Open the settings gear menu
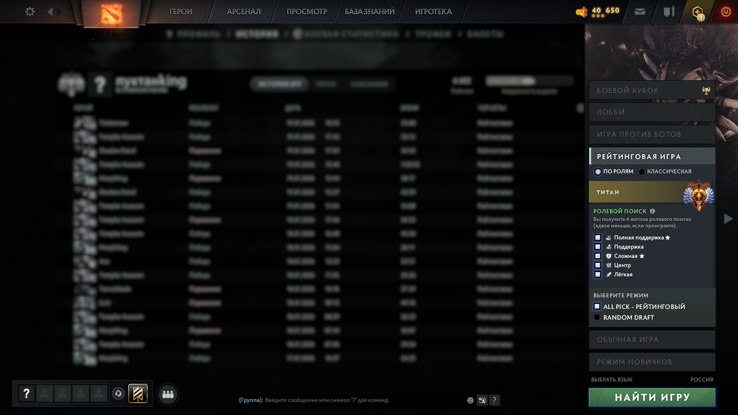 [x=29, y=11]
